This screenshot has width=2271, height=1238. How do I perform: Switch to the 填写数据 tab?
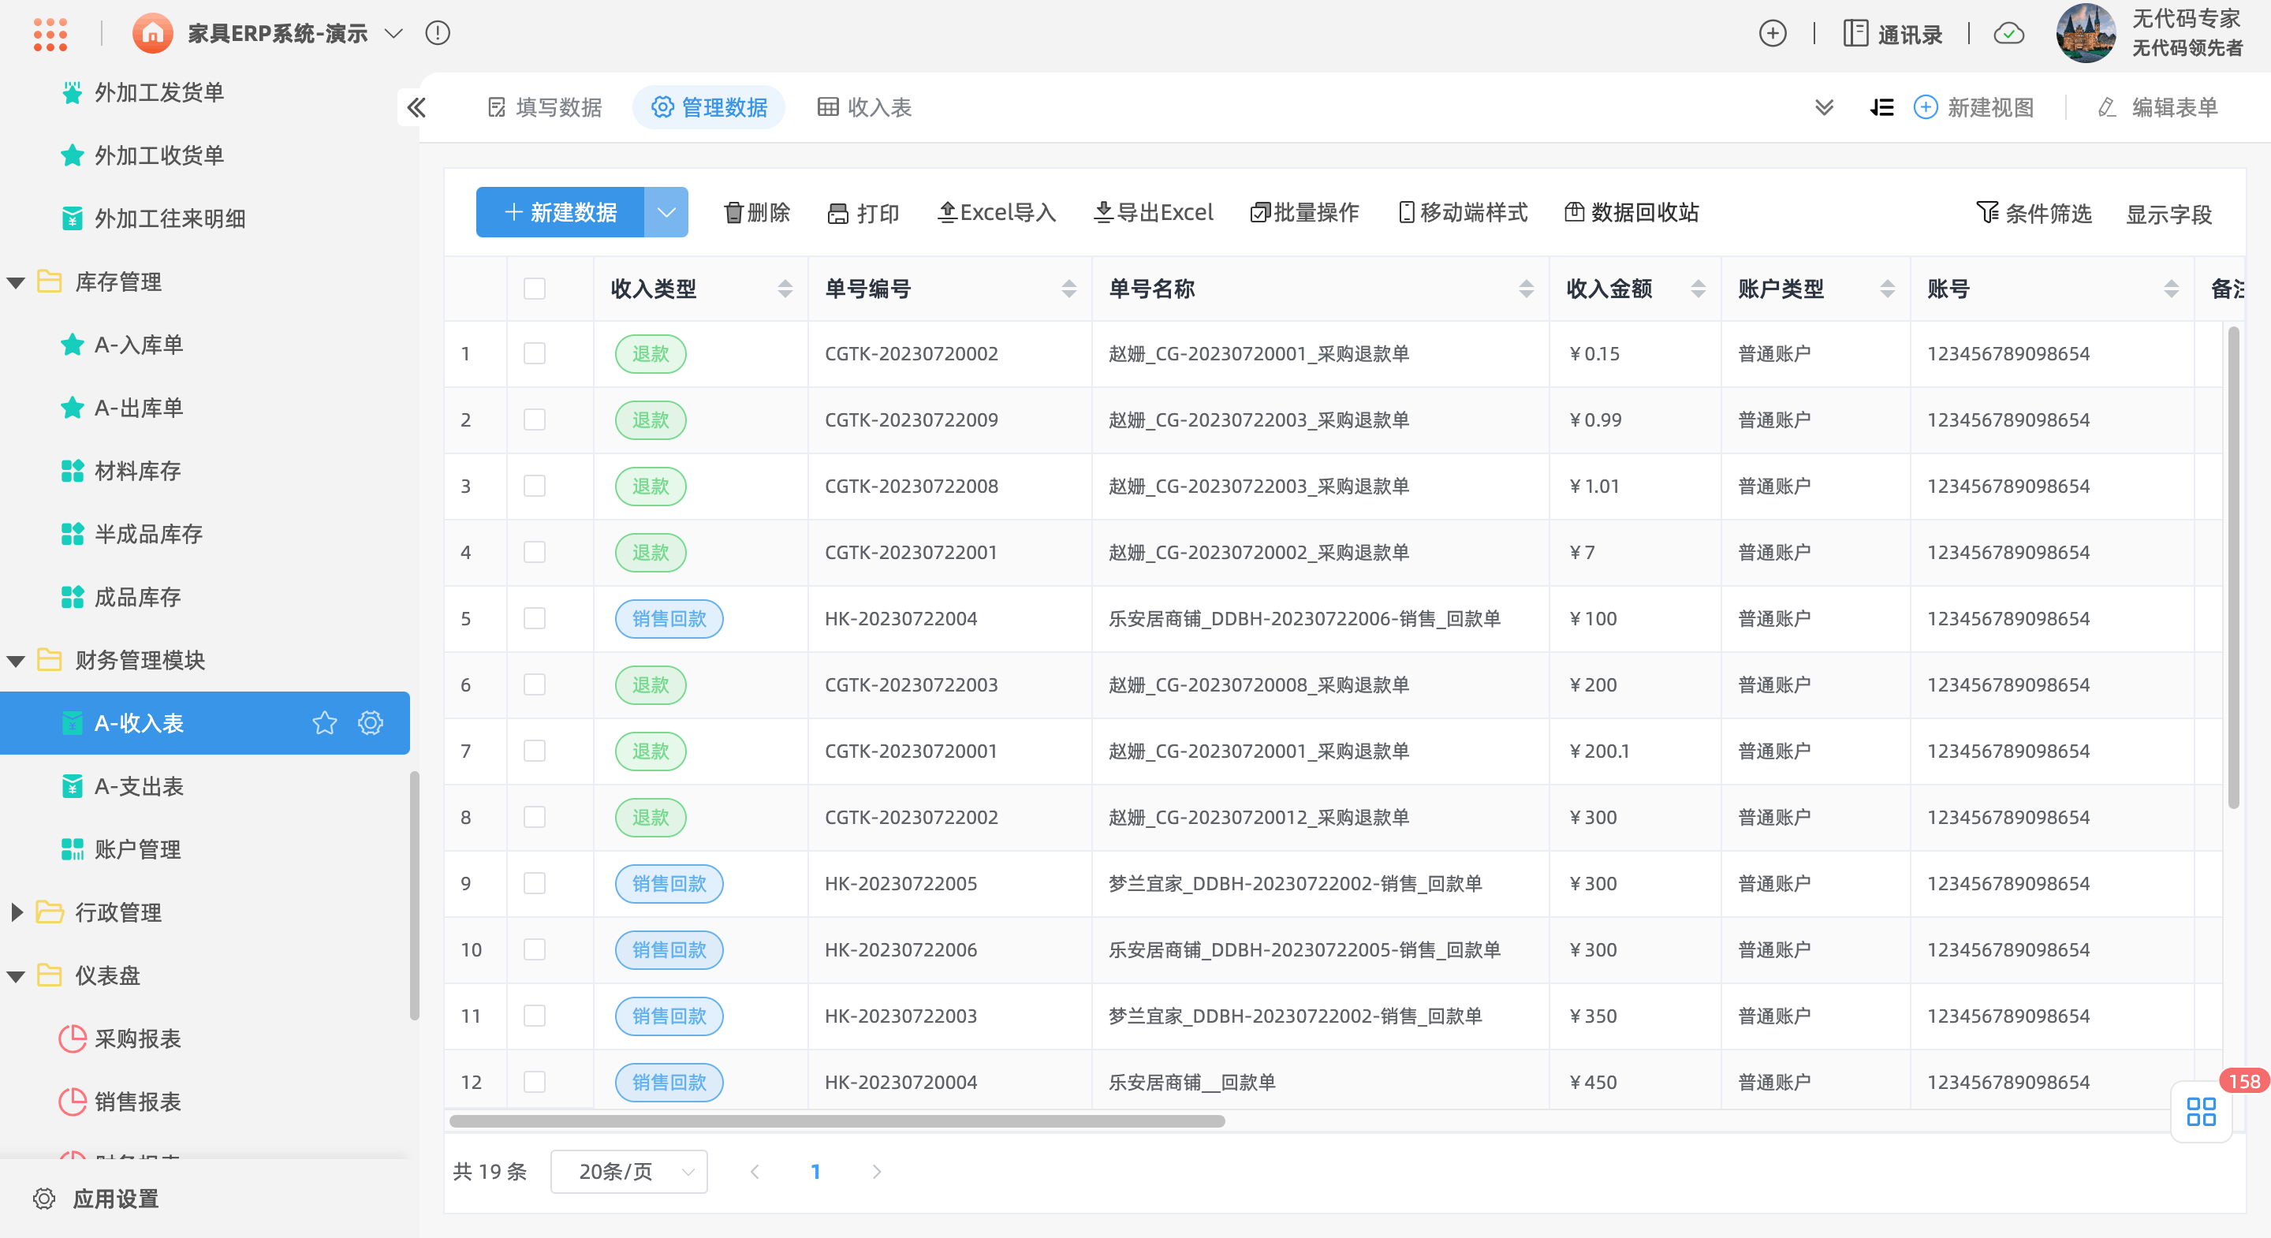tap(545, 107)
